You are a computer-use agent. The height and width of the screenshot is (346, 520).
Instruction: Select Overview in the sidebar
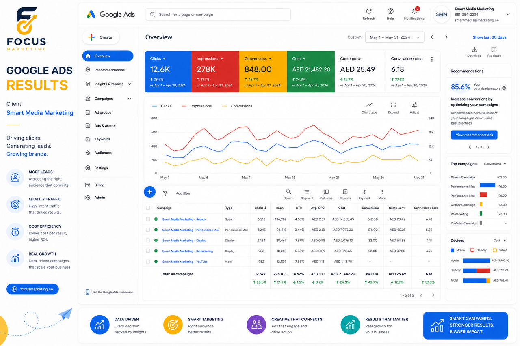pos(108,56)
